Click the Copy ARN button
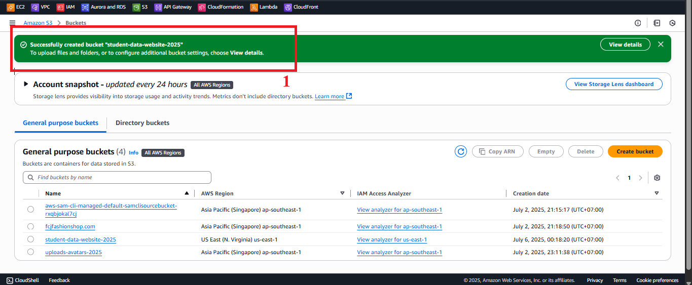 (497, 151)
